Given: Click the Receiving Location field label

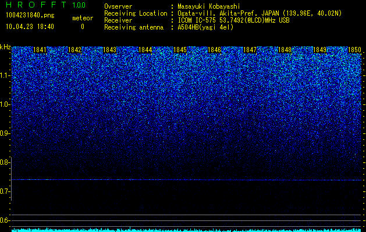Looking at the screenshot, I should tap(136, 13).
